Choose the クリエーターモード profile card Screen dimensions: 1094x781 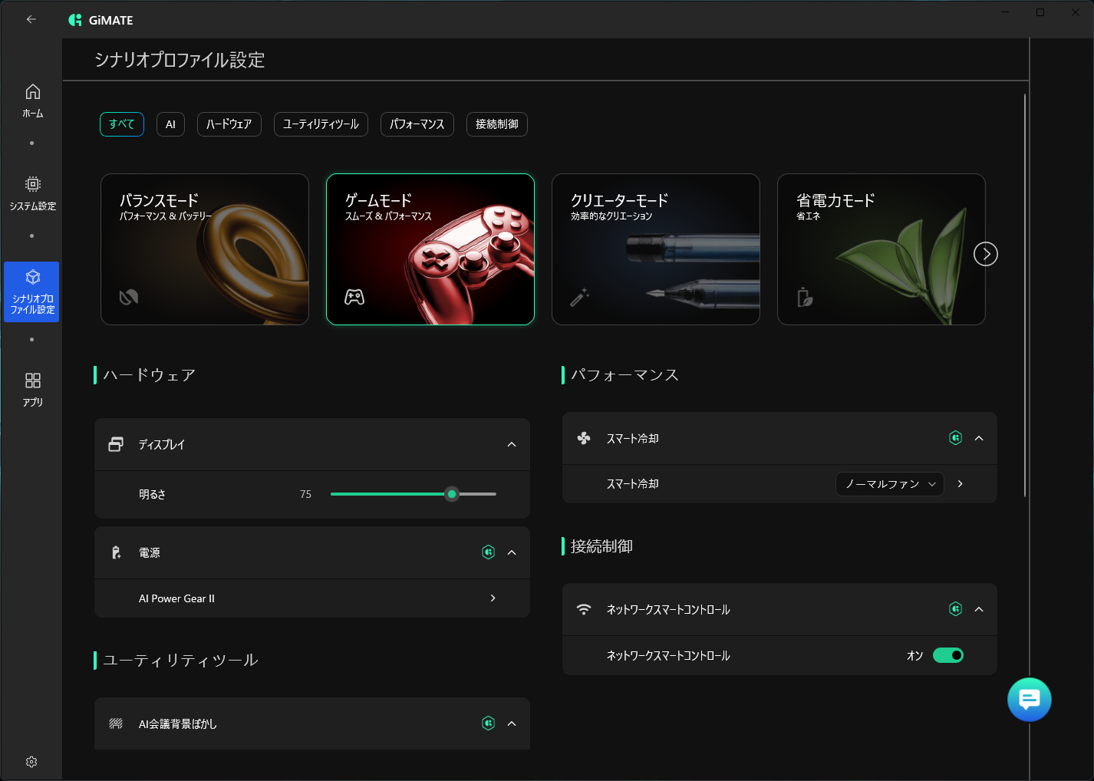click(x=656, y=249)
